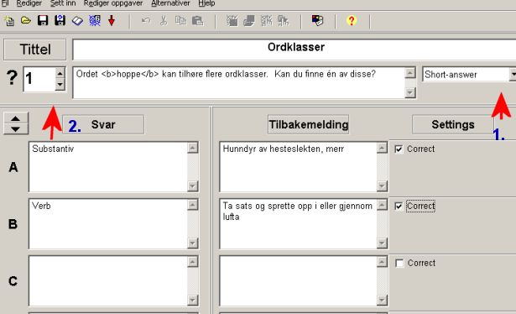Viewport: 516px width, 314px height.
Task: Save the quiz with the floppy icon
Action: click(x=43, y=21)
